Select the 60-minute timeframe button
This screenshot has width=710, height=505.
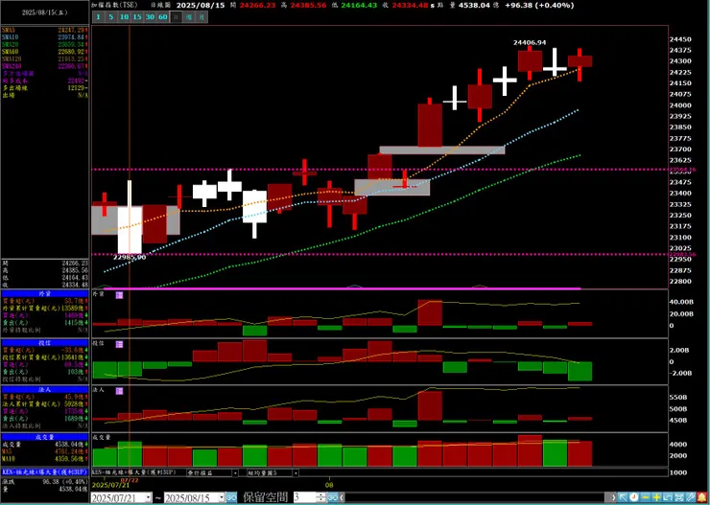[163, 17]
